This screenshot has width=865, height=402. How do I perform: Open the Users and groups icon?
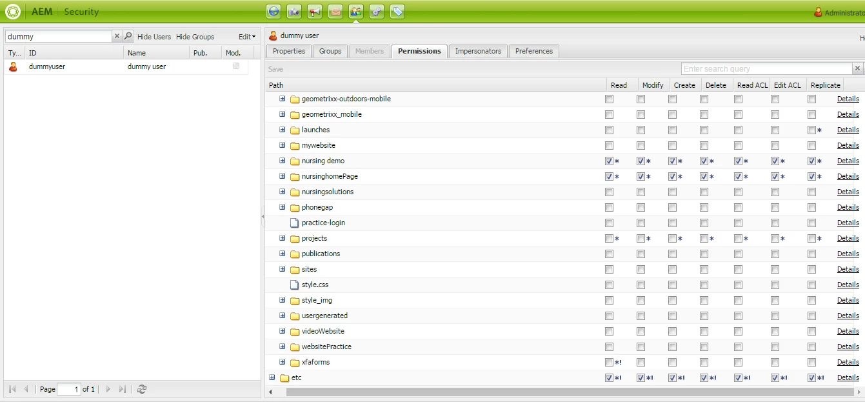356,11
